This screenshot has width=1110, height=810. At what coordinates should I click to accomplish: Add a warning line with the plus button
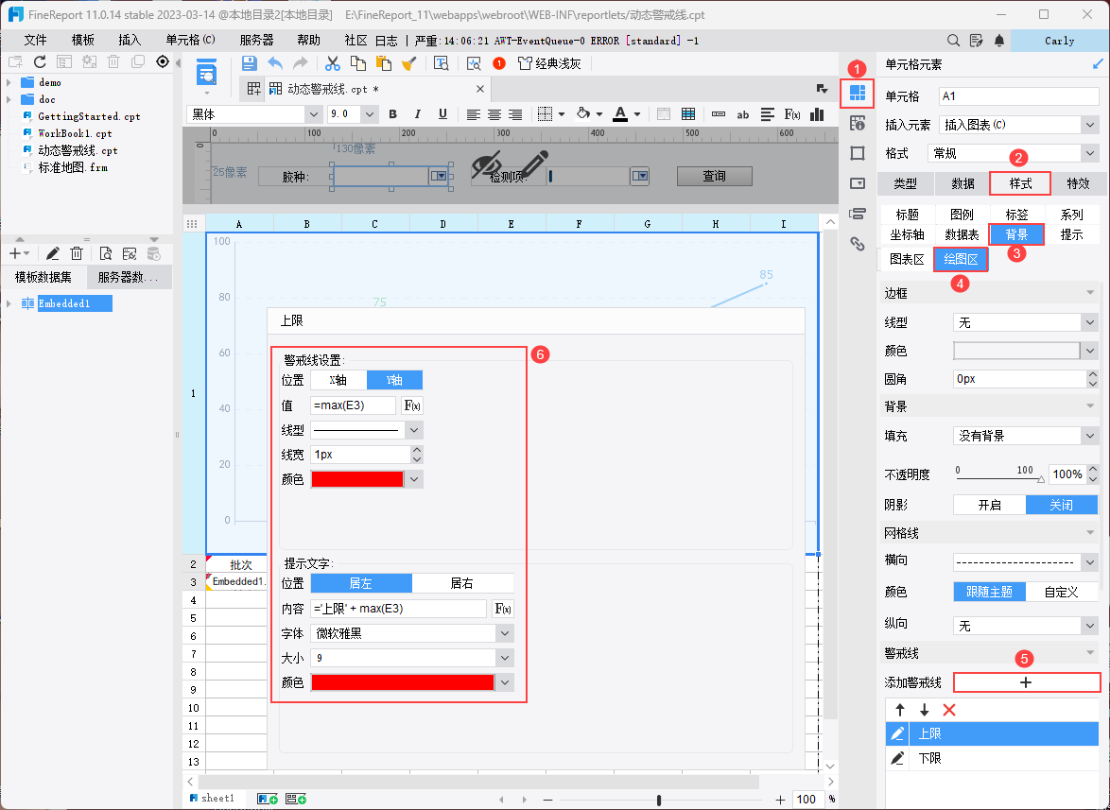tap(1027, 682)
